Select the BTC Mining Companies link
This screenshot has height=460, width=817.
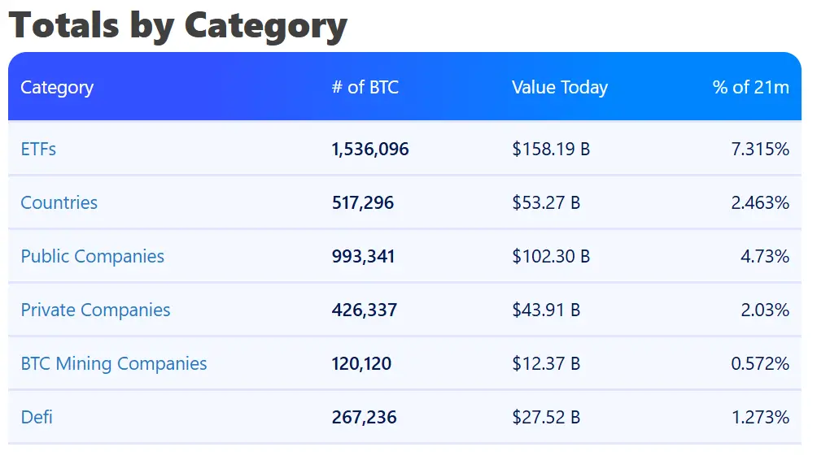(113, 364)
